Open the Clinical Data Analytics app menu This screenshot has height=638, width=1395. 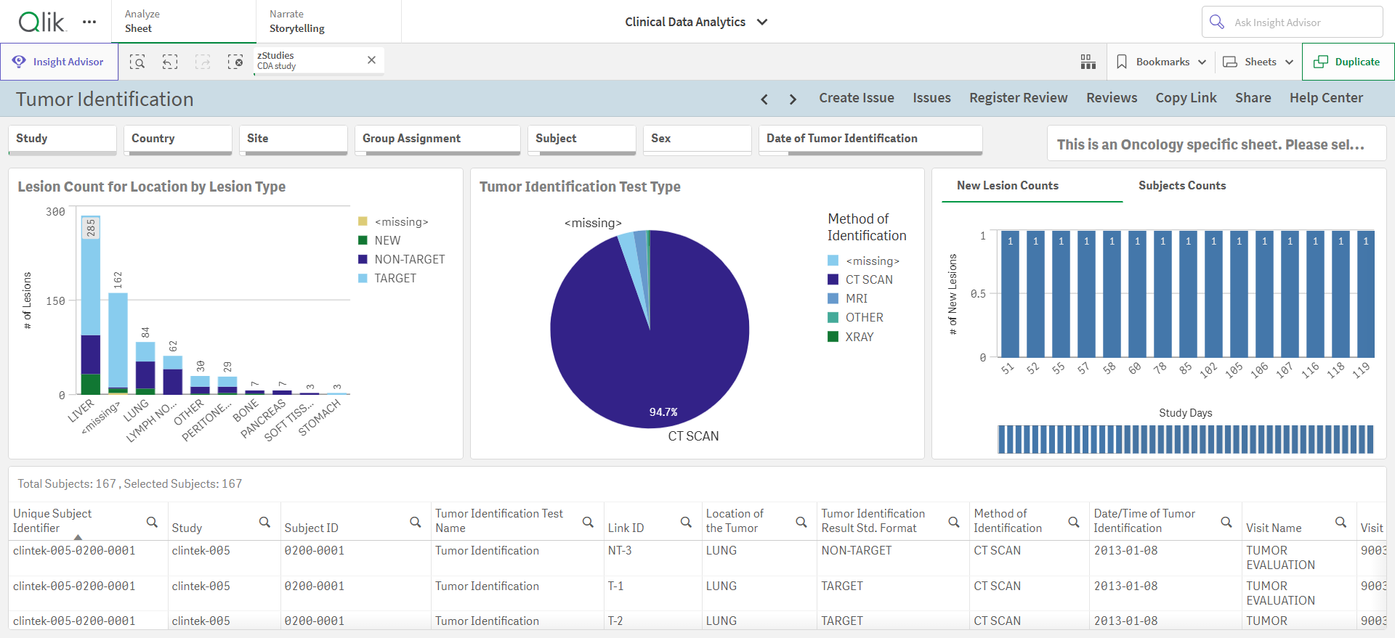pos(696,22)
